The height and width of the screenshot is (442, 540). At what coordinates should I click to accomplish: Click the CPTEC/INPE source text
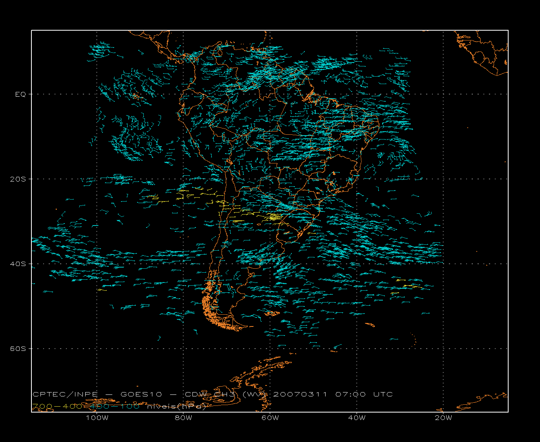click(x=65, y=394)
